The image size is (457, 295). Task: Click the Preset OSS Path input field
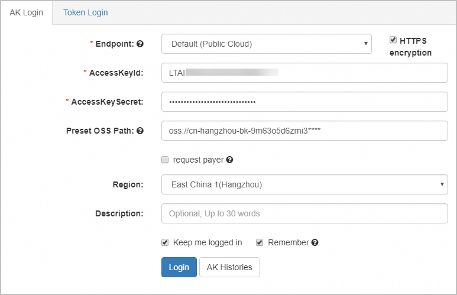point(304,131)
